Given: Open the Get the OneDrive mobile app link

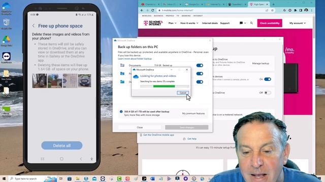Looking at the screenshot, I should tap(158, 135).
